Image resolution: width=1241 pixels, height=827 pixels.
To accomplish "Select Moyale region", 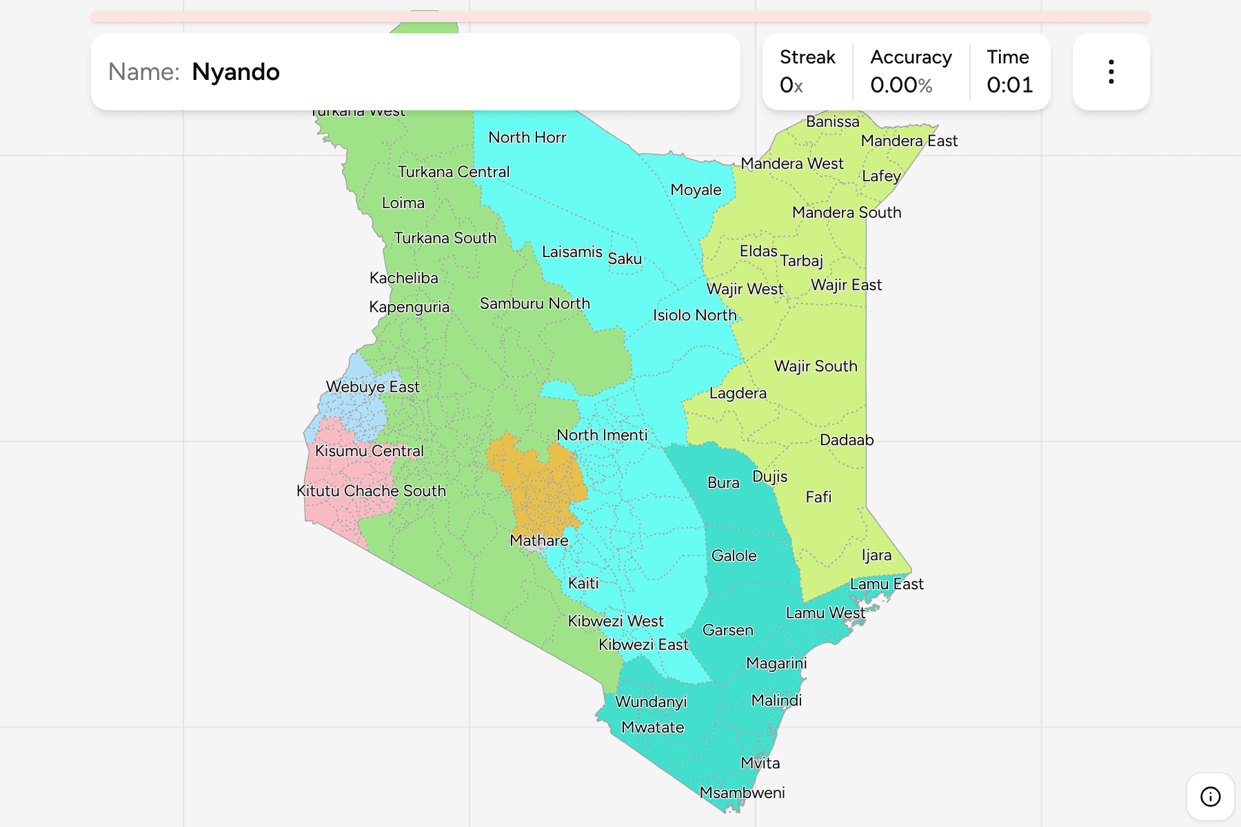I will pos(696,190).
